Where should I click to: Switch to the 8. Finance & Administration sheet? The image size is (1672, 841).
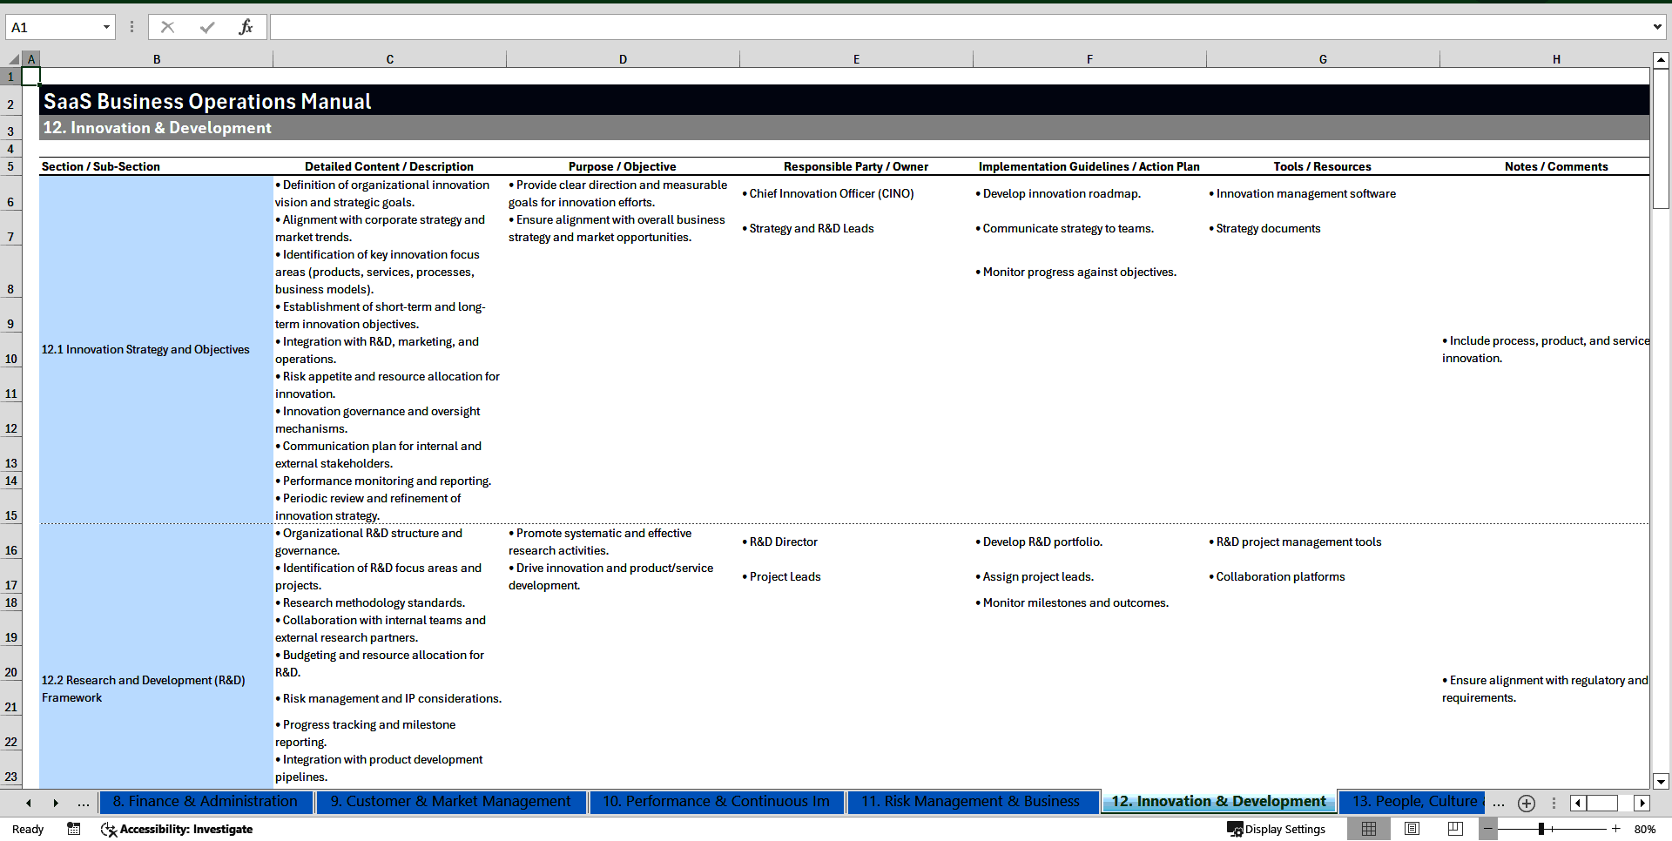pos(206,802)
